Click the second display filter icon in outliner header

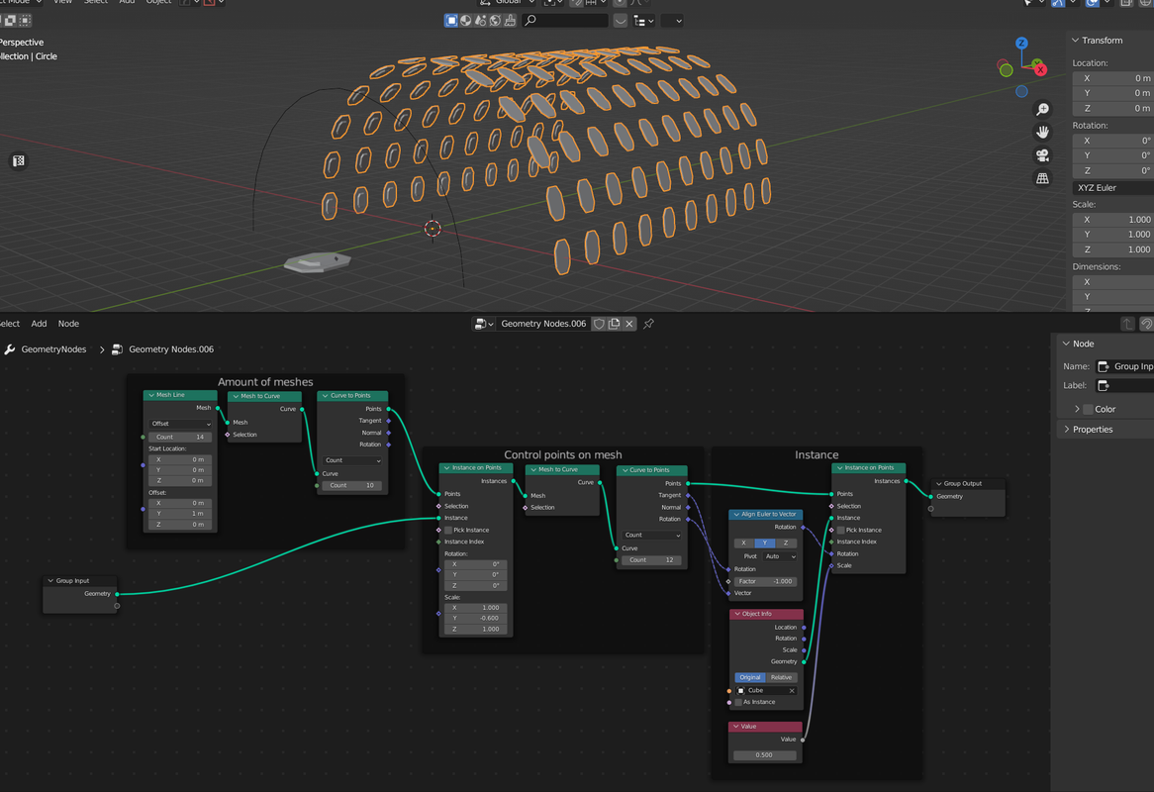pyautogui.click(x=466, y=21)
